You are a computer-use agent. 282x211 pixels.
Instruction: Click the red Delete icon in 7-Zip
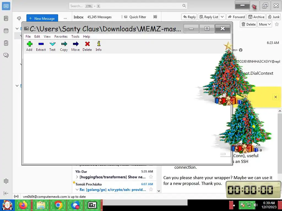click(87, 46)
